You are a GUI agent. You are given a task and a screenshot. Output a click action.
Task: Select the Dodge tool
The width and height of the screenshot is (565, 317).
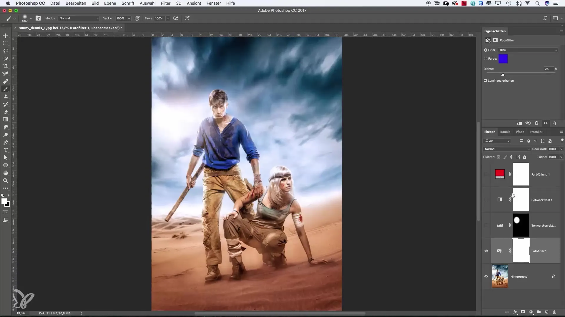click(x=6, y=135)
